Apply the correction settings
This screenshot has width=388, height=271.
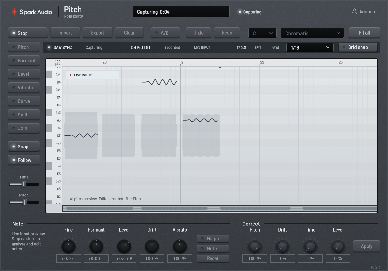click(x=367, y=246)
